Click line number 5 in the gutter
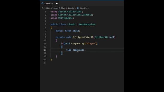Image resolution: width=164 pixels, height=92 pixels. point(46,25)
